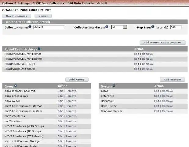189x147 pixels.
Task: Remove MIBII Interfaces (IP Group)
Action: tap(71, 131)
